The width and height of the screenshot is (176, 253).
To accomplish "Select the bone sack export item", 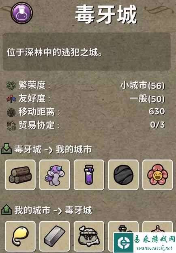I will click(x=89, y=236).
